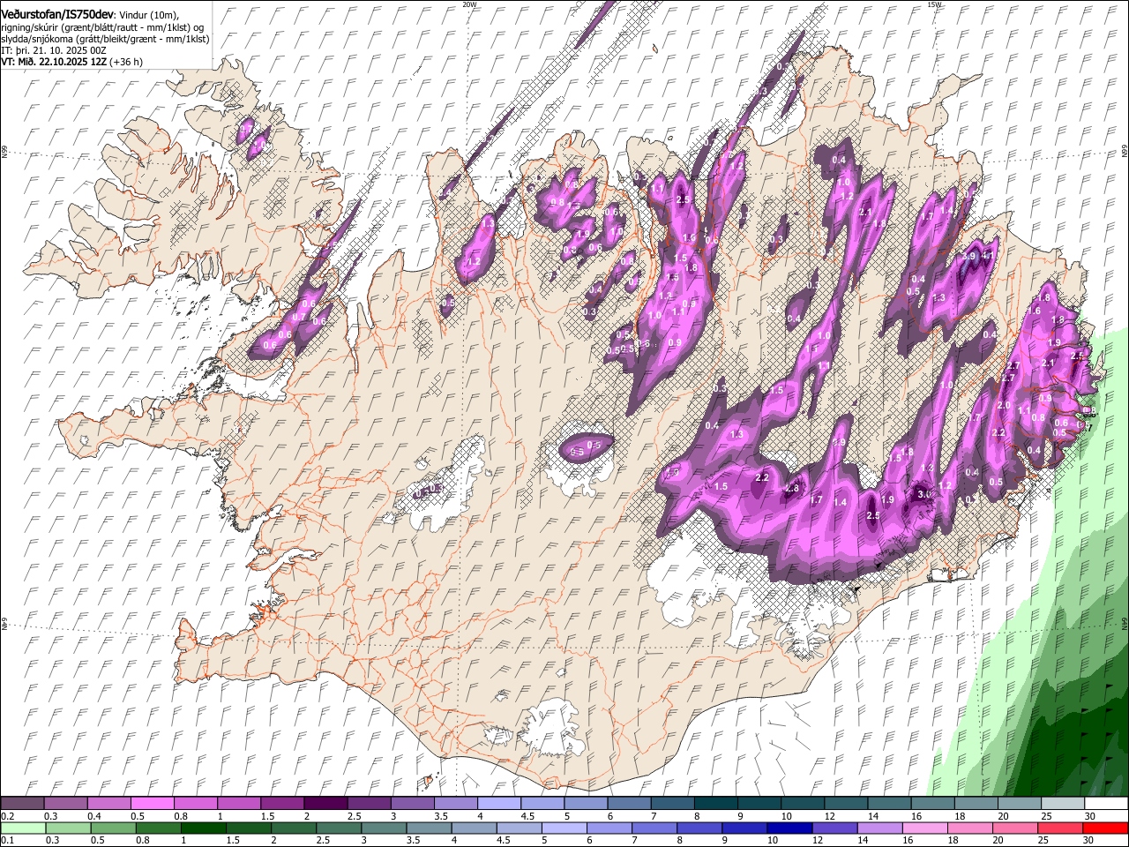Click the 15W longitude label at the top edge
The image size is (1129, 847).
pyautogui.click(x=934, y=4)
